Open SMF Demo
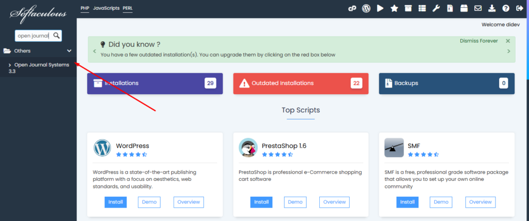 (441, 202)
